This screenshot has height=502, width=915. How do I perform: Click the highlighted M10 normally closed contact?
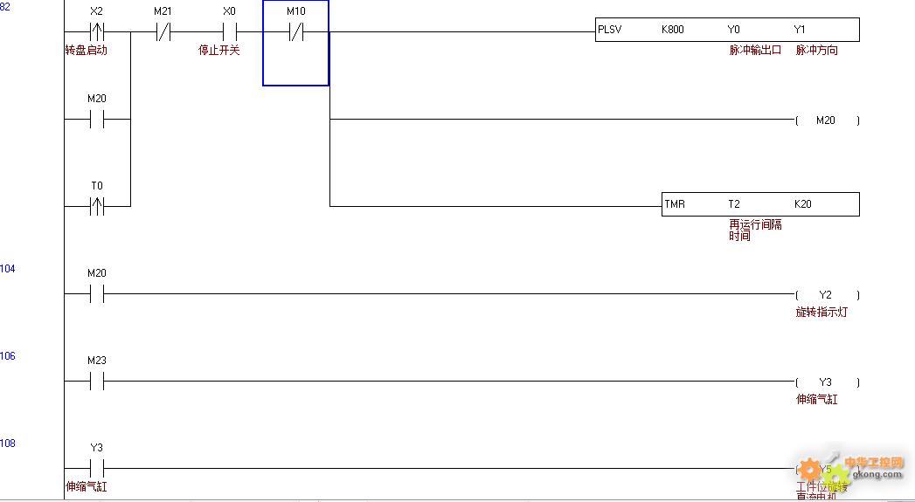295,32
